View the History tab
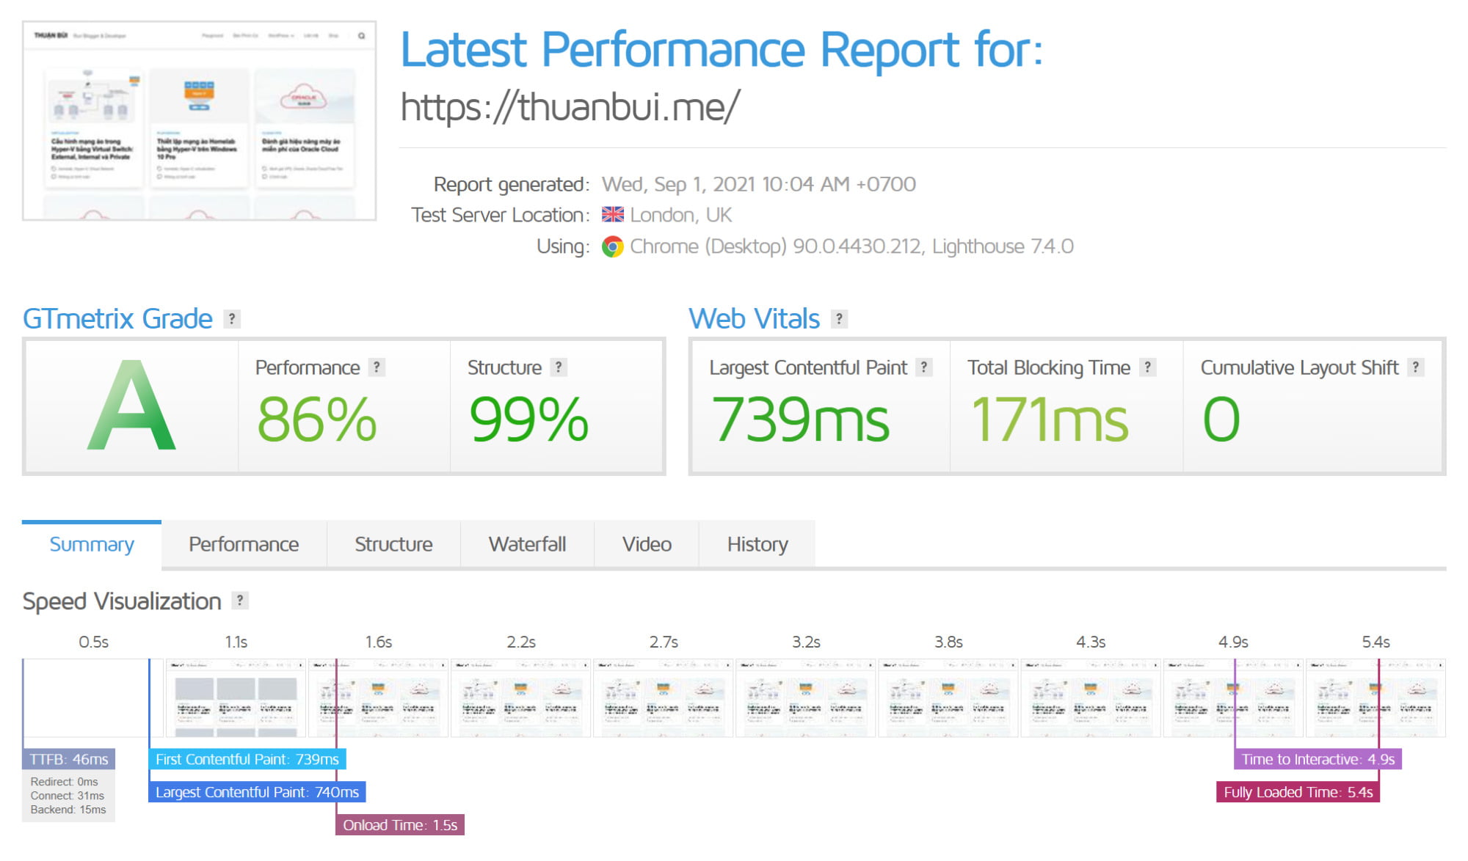This screenshot has width=1468, height=861. (757, 544)
